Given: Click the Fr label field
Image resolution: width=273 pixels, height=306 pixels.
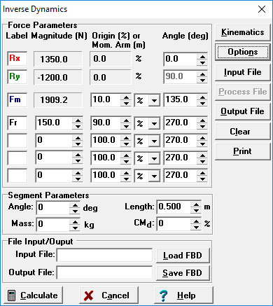Looking at the screenshot, I should point(17,123).
